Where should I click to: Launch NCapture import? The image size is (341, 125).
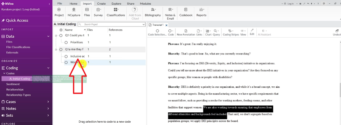pos(74,12)
